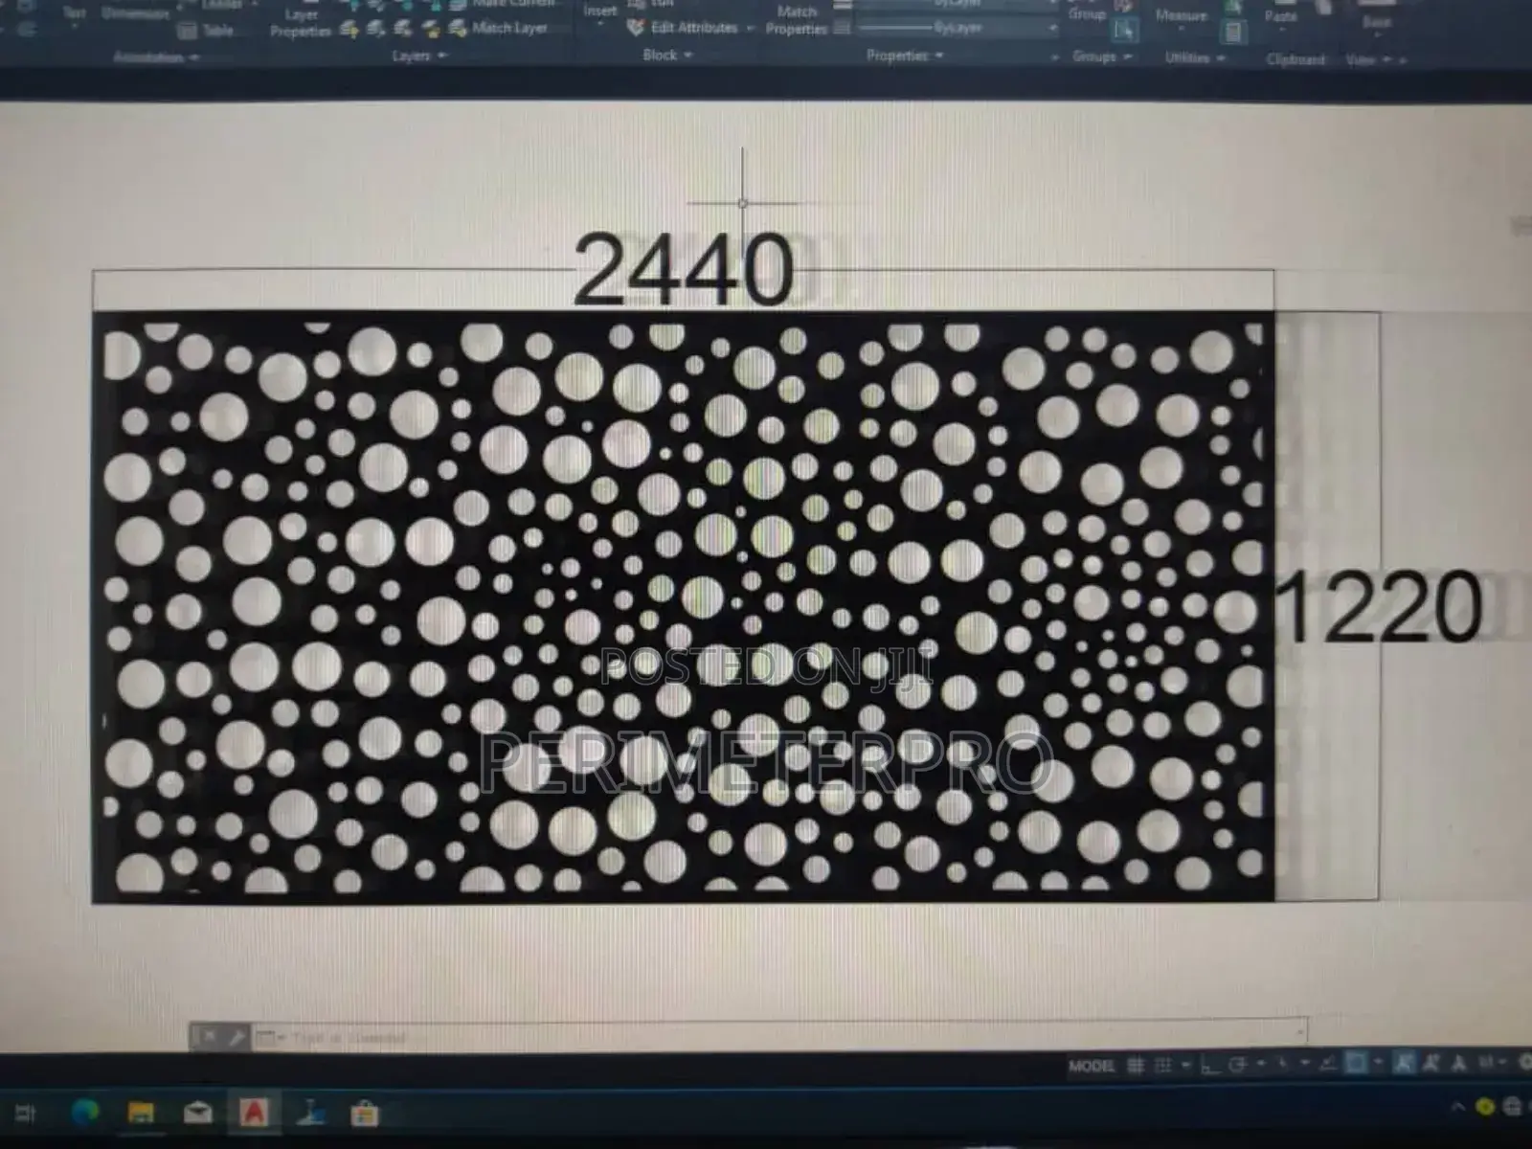1532x1149 pixels.
Task: Click the Insert block button
Action: click(600, 11)
